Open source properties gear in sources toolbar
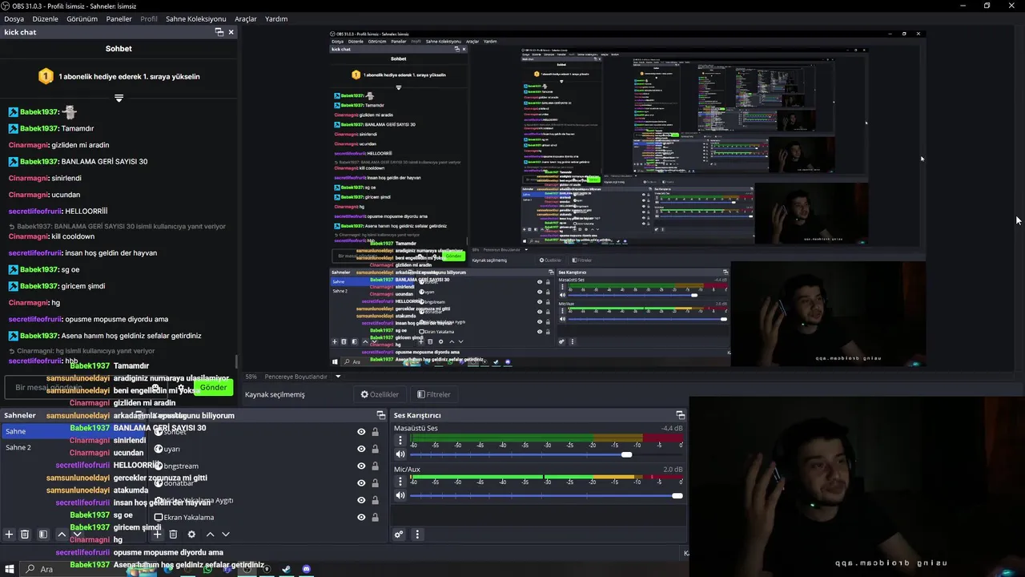 tap(191, 535)
